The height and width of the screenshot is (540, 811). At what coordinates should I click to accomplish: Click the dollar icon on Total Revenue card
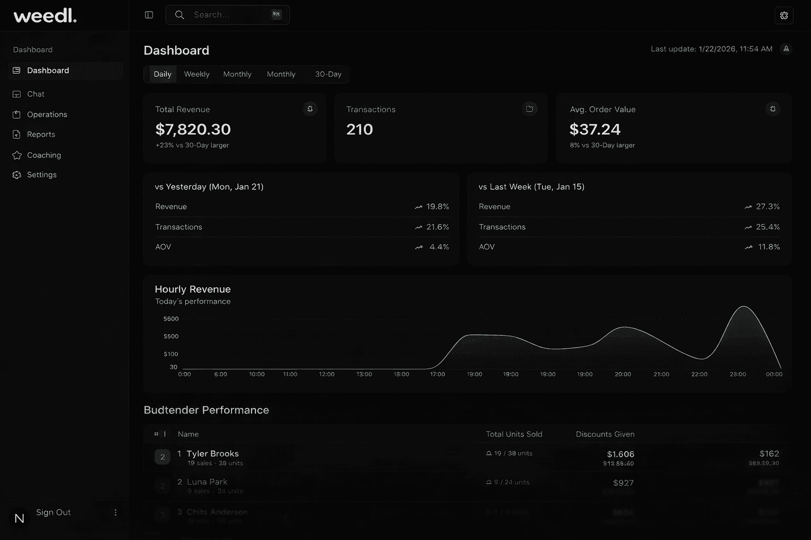[310, 109]
